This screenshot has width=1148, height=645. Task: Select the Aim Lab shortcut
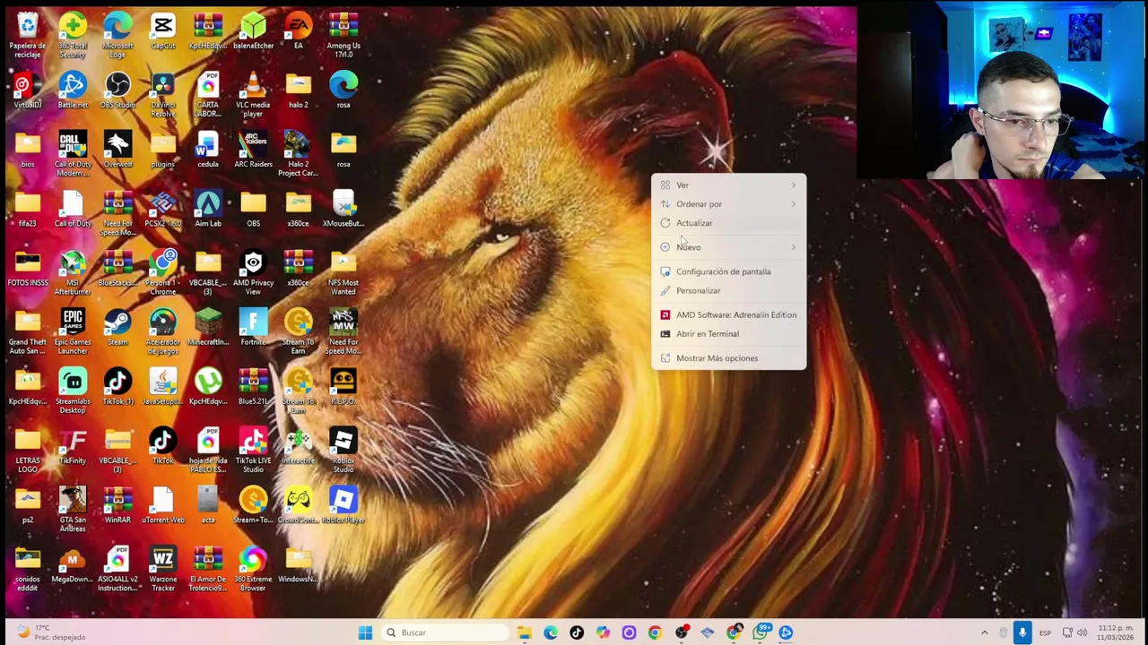tap(208, 209)
